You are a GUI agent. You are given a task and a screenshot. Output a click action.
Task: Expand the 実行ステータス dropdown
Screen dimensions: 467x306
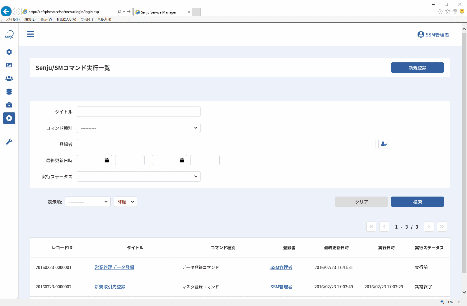(x=139, y=177)
